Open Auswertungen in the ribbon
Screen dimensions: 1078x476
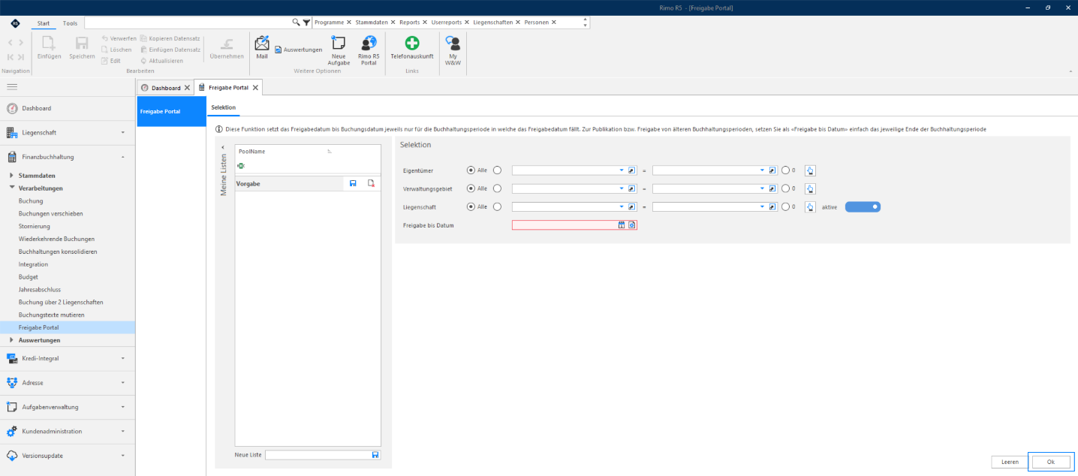[x=299, y=50]
